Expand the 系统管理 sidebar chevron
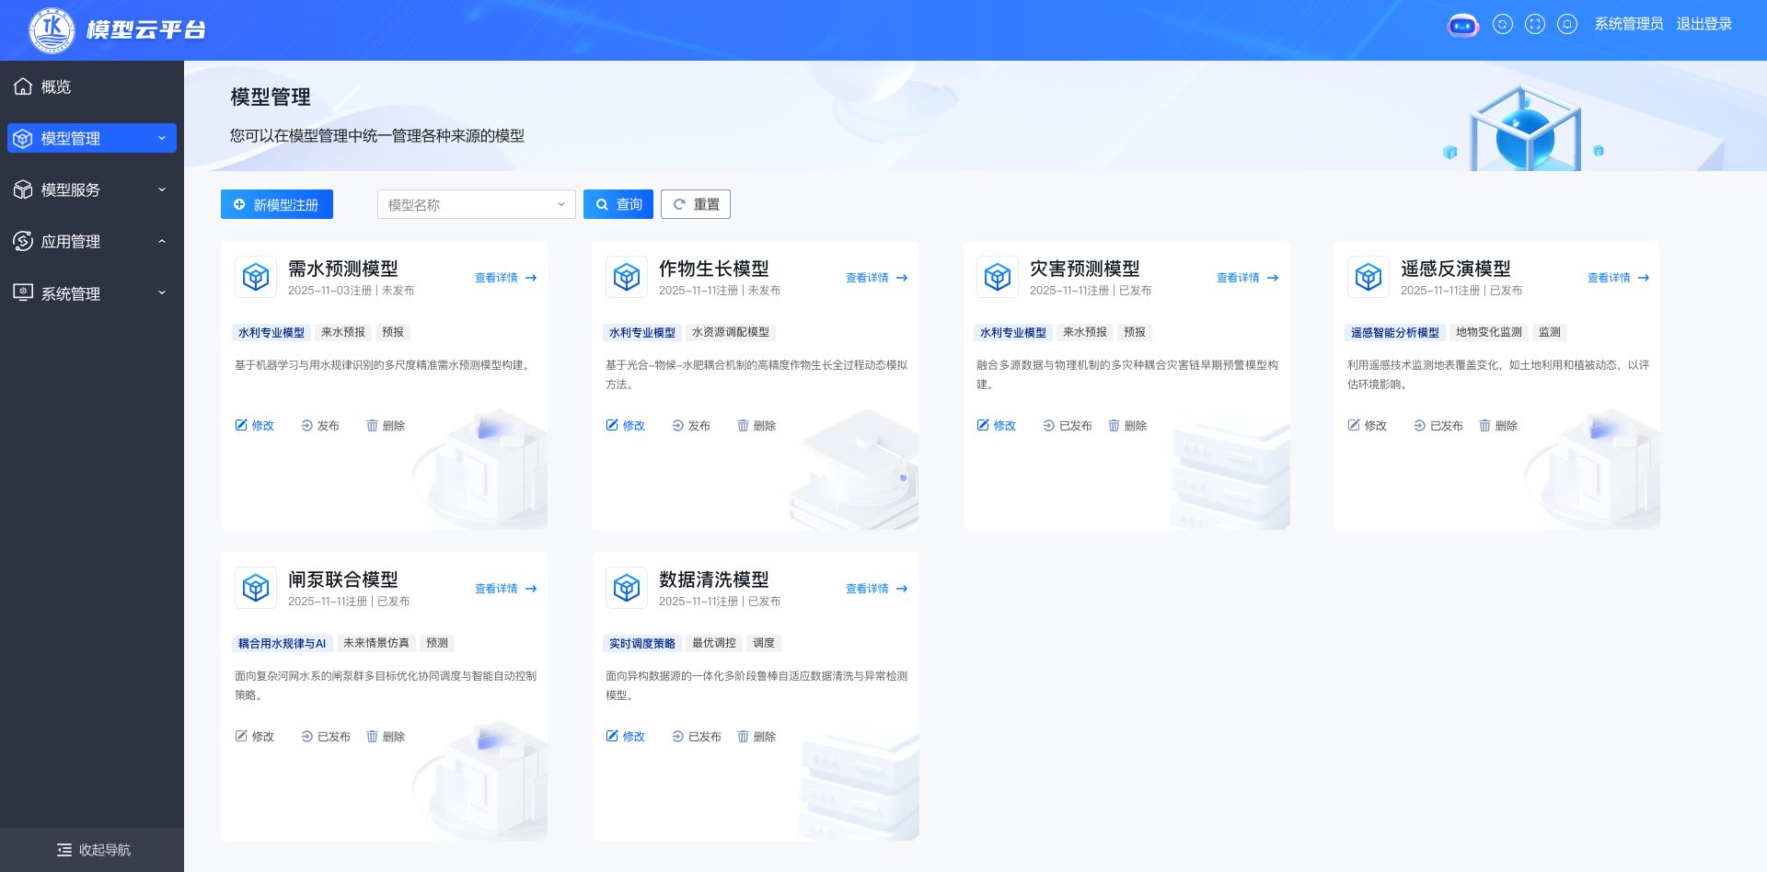 pos(162,293)
